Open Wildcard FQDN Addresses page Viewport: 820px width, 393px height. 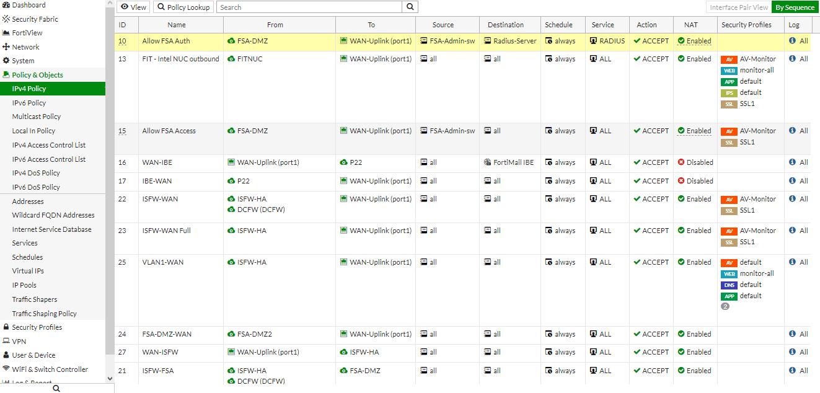(53, 215)
